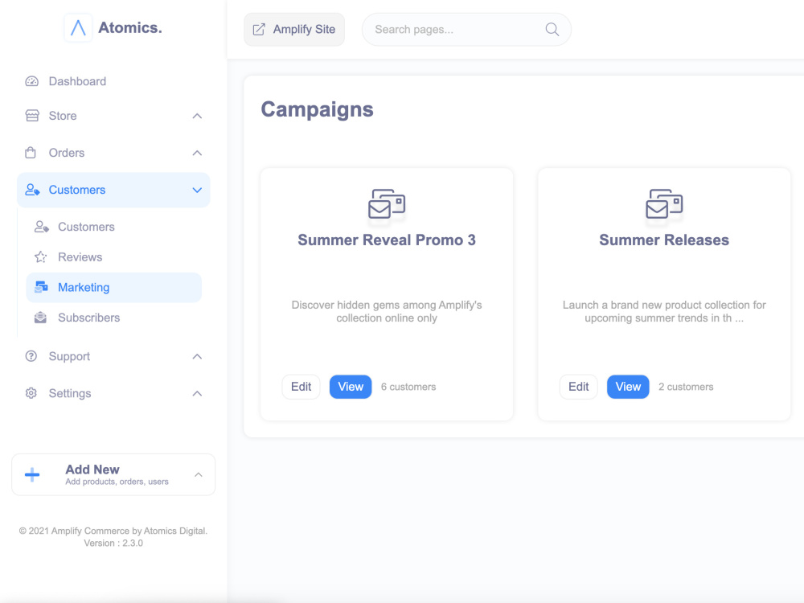Click the search magnifier icon
804x603 pixels.
click(552, 29)
